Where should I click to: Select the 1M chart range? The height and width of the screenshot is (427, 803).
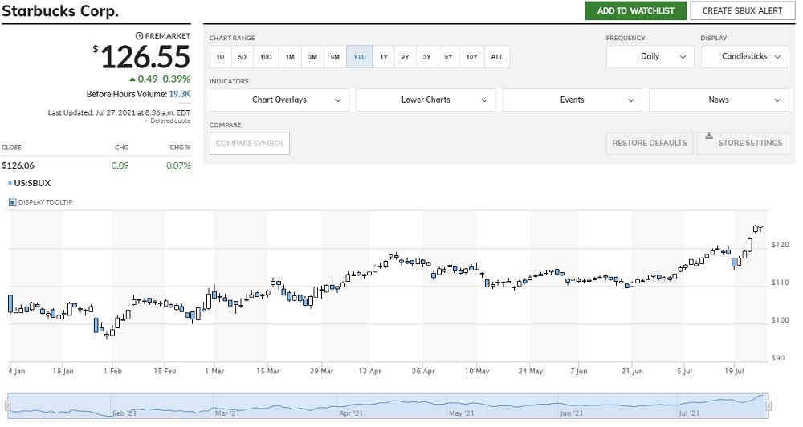pos(290,57)
